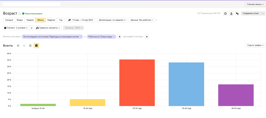Image resolution: width=266 pixels, height=118 pixels.
Task: Open the scheduled reports clock icon
Action: click(225, 13)
